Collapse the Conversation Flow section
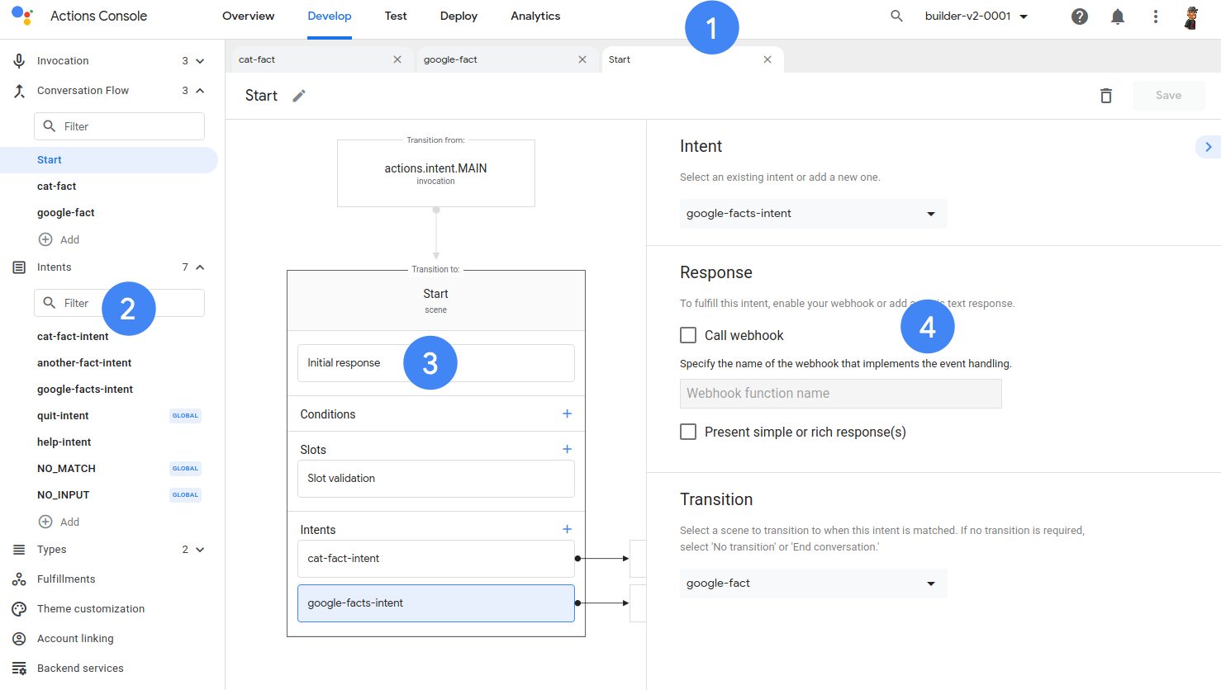Viewport: 1221px width, 690px height. tap(200, 91)
